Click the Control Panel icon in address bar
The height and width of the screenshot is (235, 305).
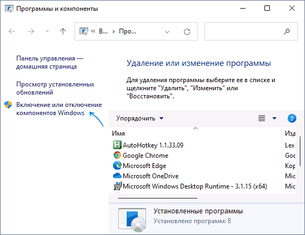tap(84, 31)
